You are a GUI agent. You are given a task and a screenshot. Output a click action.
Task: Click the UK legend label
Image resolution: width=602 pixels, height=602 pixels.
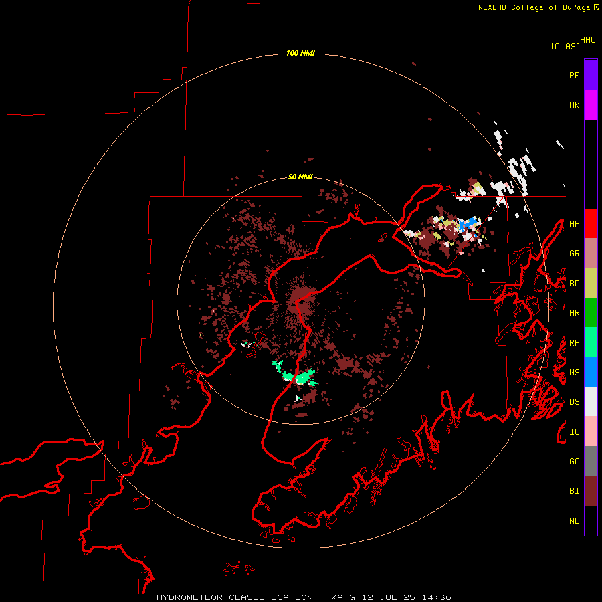[574, 105]
